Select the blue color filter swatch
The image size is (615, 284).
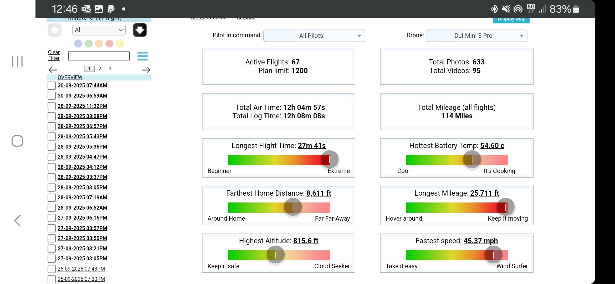[78, 44]
